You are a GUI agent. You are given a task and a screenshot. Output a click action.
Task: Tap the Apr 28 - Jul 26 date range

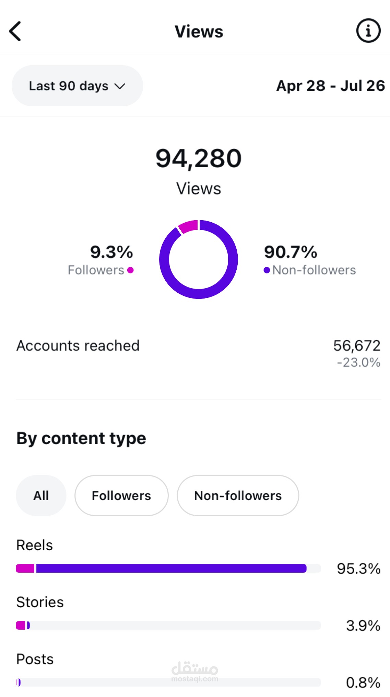(x=331, y=86)
